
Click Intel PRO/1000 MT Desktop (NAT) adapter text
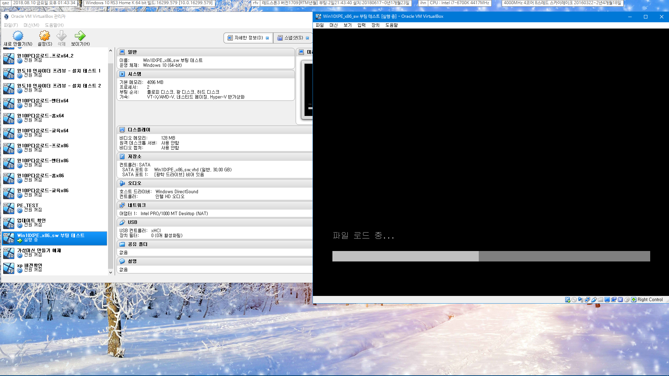(x=174, y=213)
